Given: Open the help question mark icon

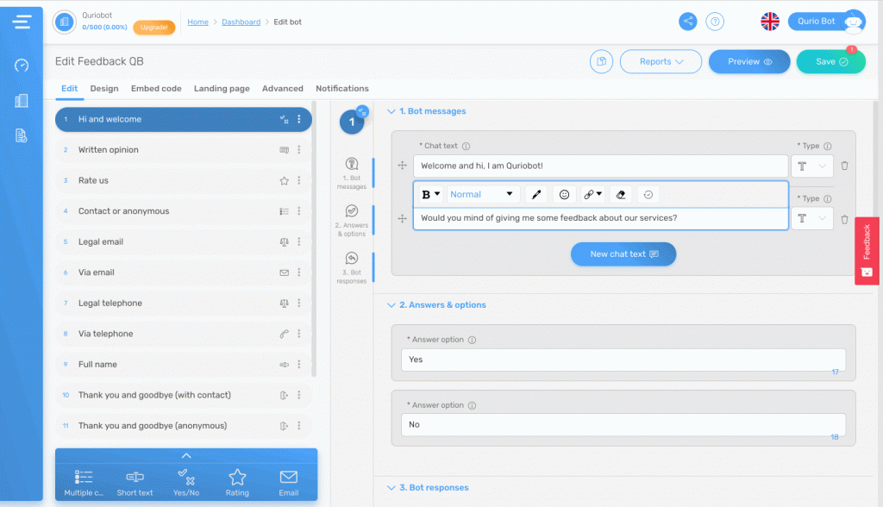Looking at the screenshot, I should point(715,22).
